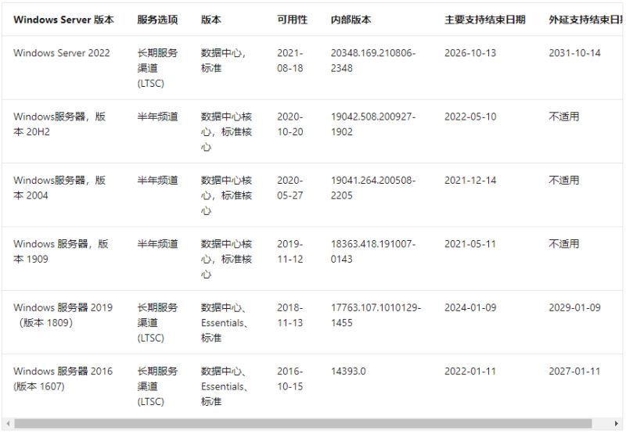Viewport: 626px width, 434px height.
Task: Click '半年频道' in the 1909 row
Action: tap(157, 244)
